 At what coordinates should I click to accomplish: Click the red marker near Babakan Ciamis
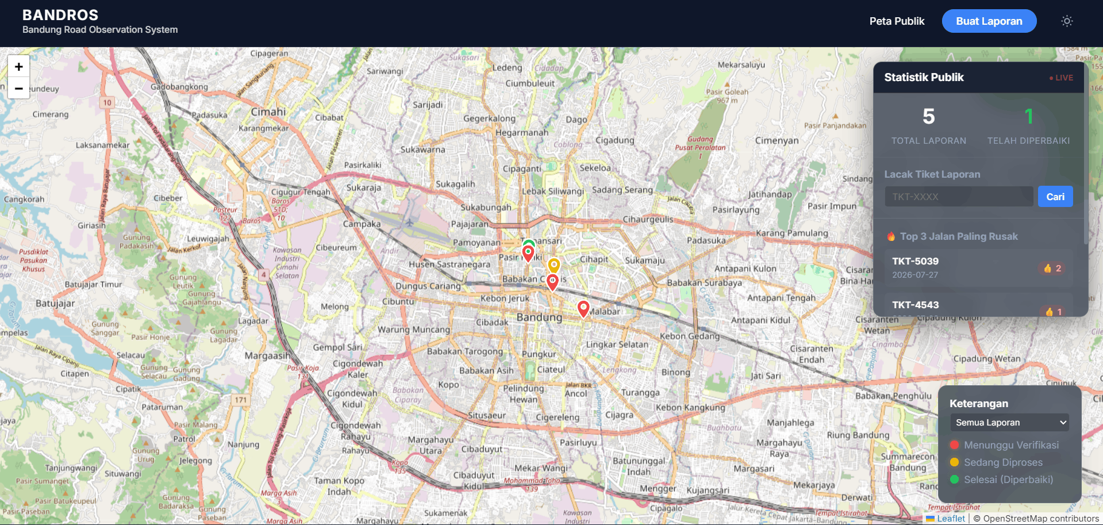(x=552, y=282)
